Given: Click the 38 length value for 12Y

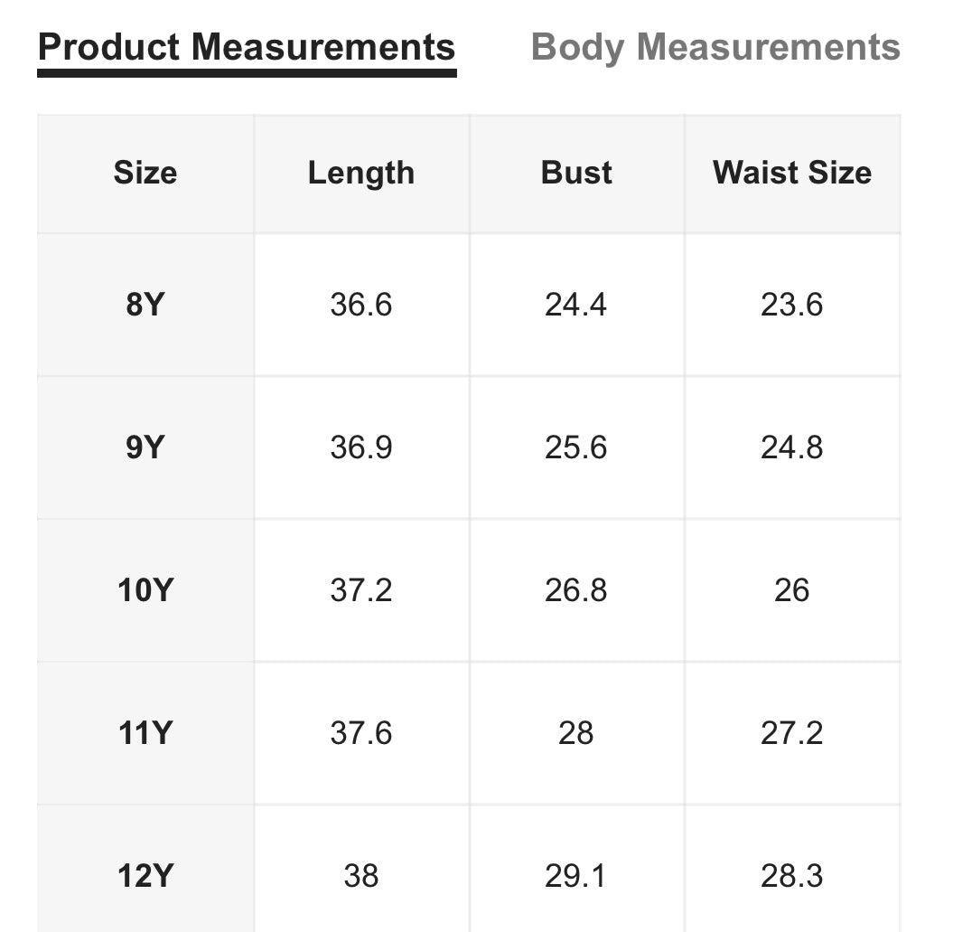Looking at the screenshot, I should [361, 876].
